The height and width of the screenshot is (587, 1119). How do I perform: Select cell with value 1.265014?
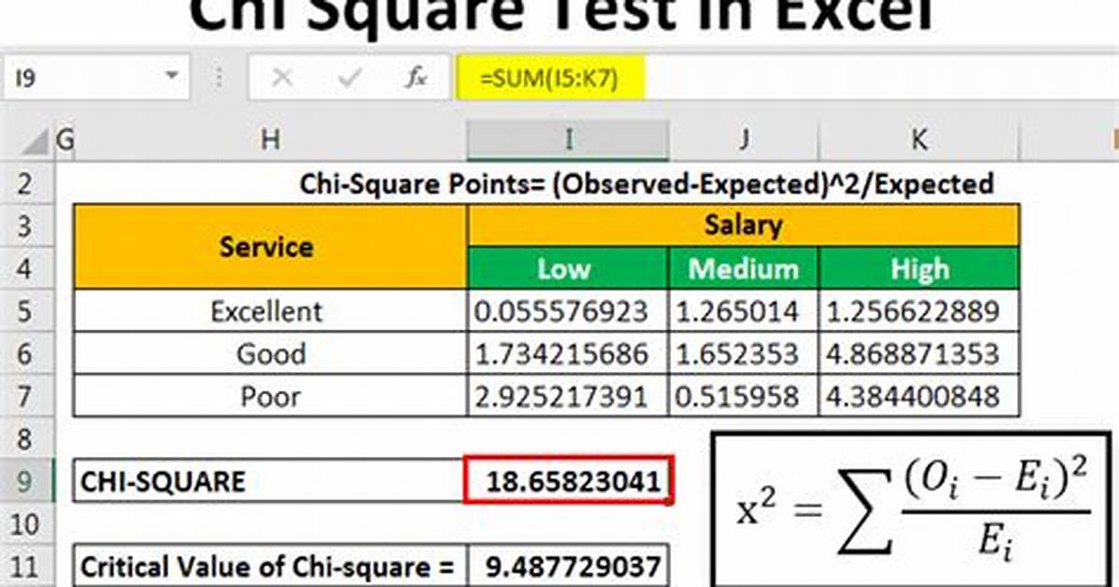click(x=744, y=311)
